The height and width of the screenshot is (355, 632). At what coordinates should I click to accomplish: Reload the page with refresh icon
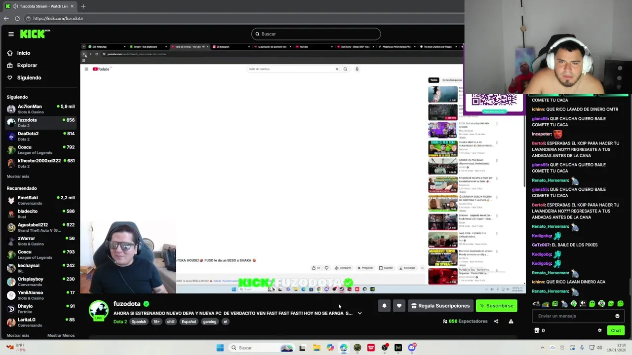(17, 18)
